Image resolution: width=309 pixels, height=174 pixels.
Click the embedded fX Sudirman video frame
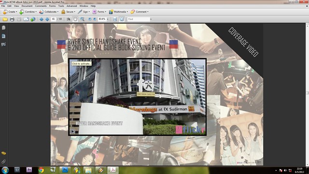[137, 97]
